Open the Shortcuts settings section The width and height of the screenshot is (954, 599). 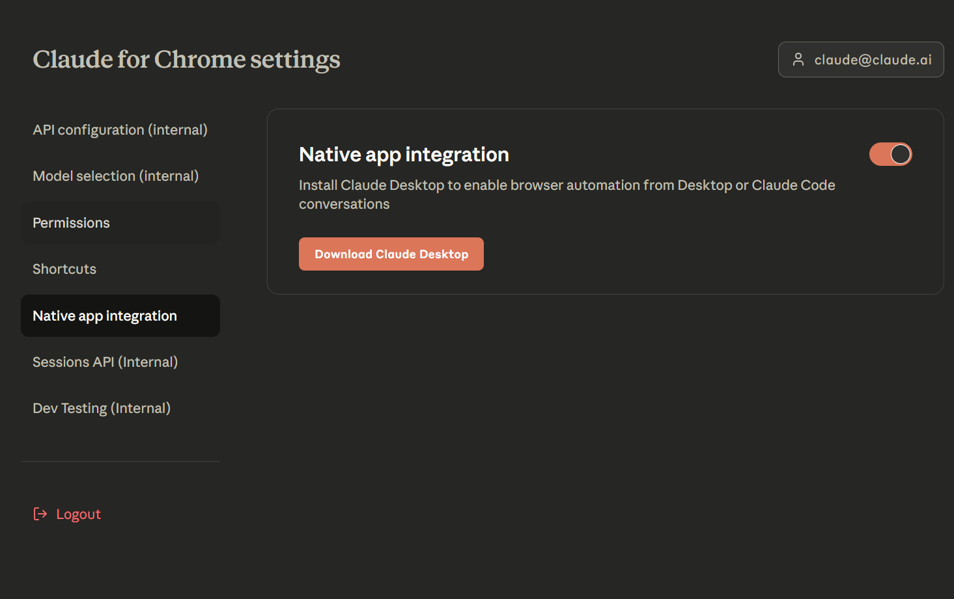[x=64, y=269]
